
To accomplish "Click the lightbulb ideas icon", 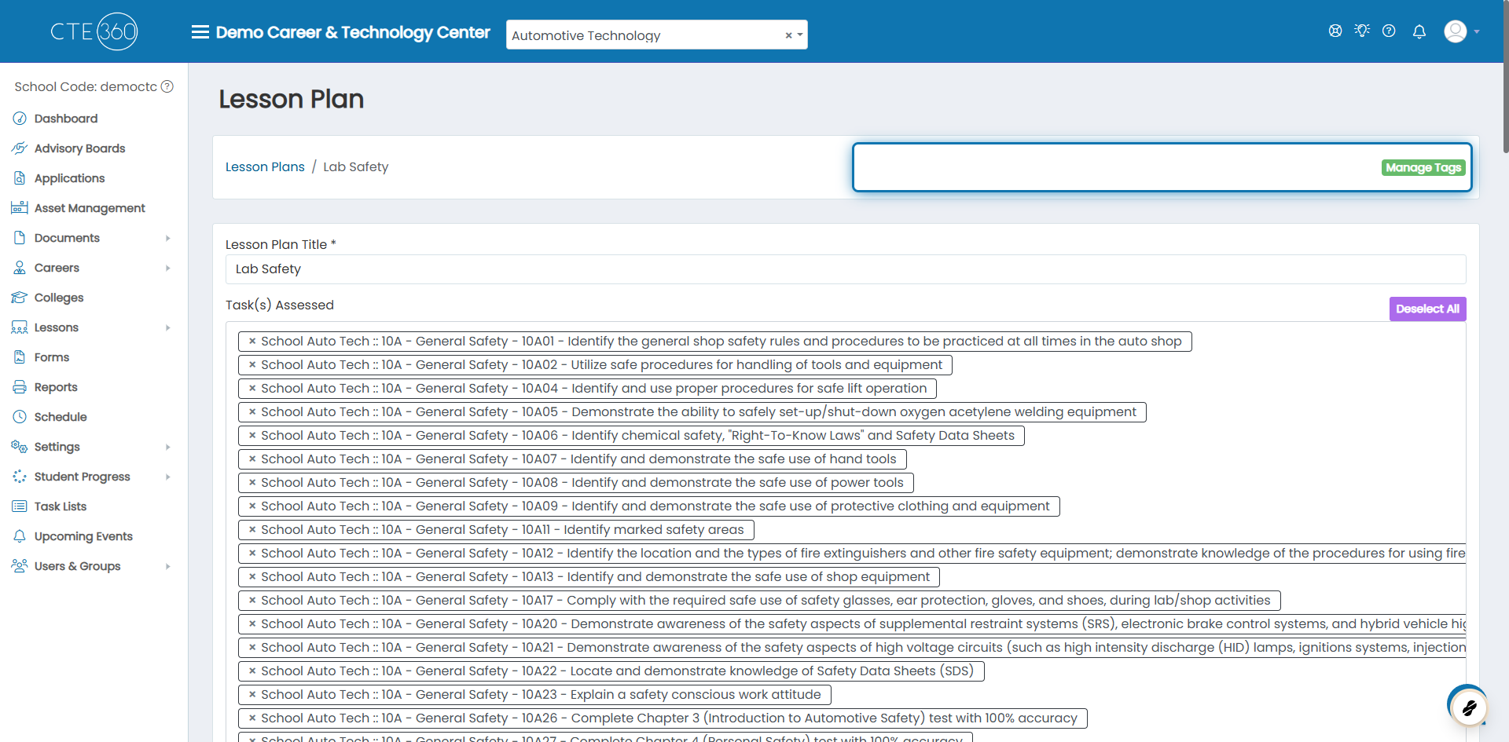I will click(x=1362, y=31).
